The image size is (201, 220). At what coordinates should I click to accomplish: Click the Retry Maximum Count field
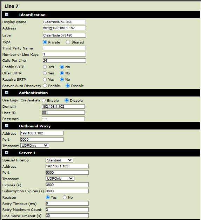coord(67,209)
